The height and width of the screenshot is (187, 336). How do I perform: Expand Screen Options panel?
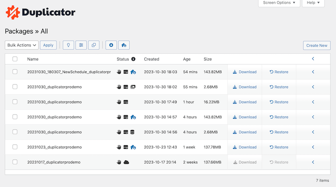point(279,3)
